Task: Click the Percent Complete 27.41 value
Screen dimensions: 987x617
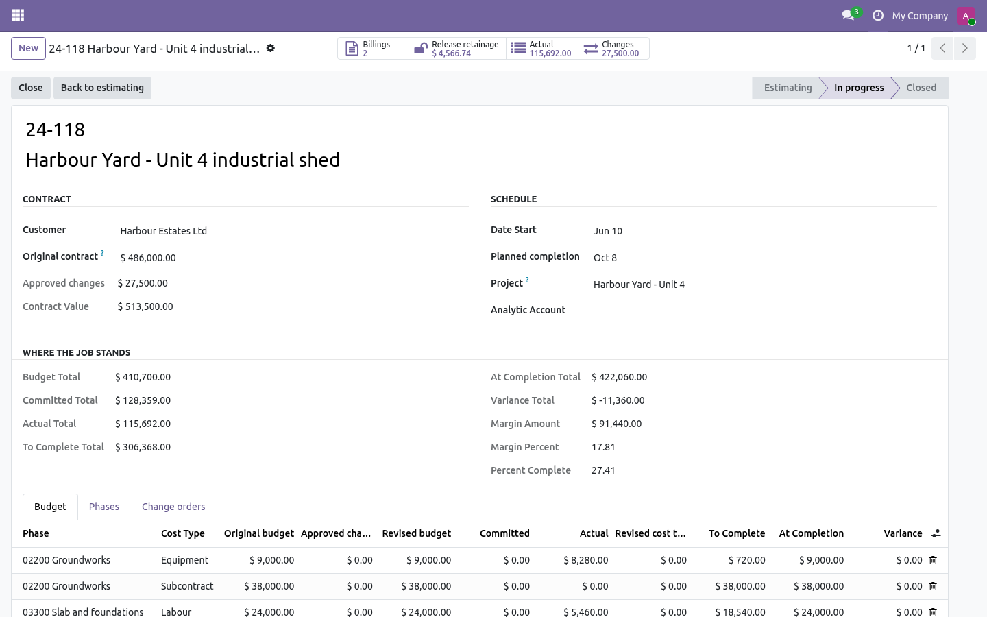Action: [x=603, y=470]
